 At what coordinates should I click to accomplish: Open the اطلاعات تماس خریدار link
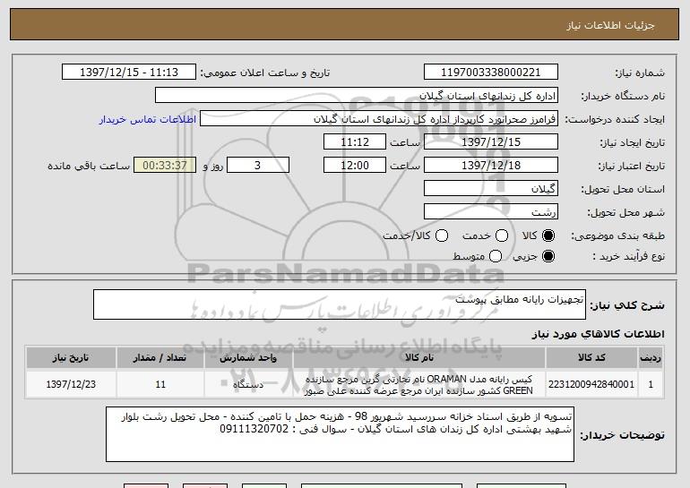click(148, 120)
